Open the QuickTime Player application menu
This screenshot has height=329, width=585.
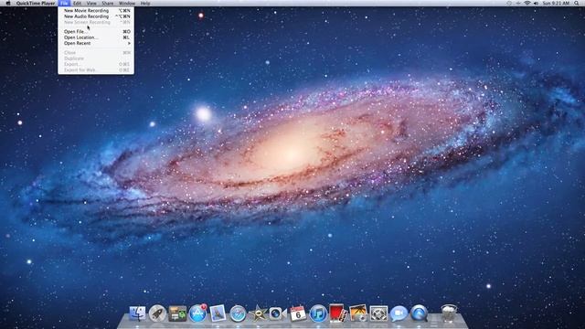tap(36, 3)
